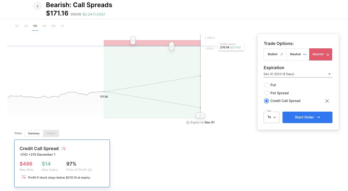Click the +215 C strike handle
Image resolution: width=348 pixels, height=191 pixels.
133,40
